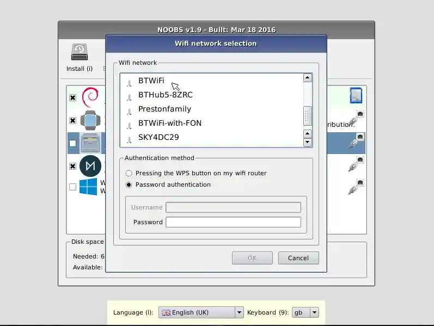Click the SD card icon in first row
The image size is (434, 326).
[x=356, y=95]
